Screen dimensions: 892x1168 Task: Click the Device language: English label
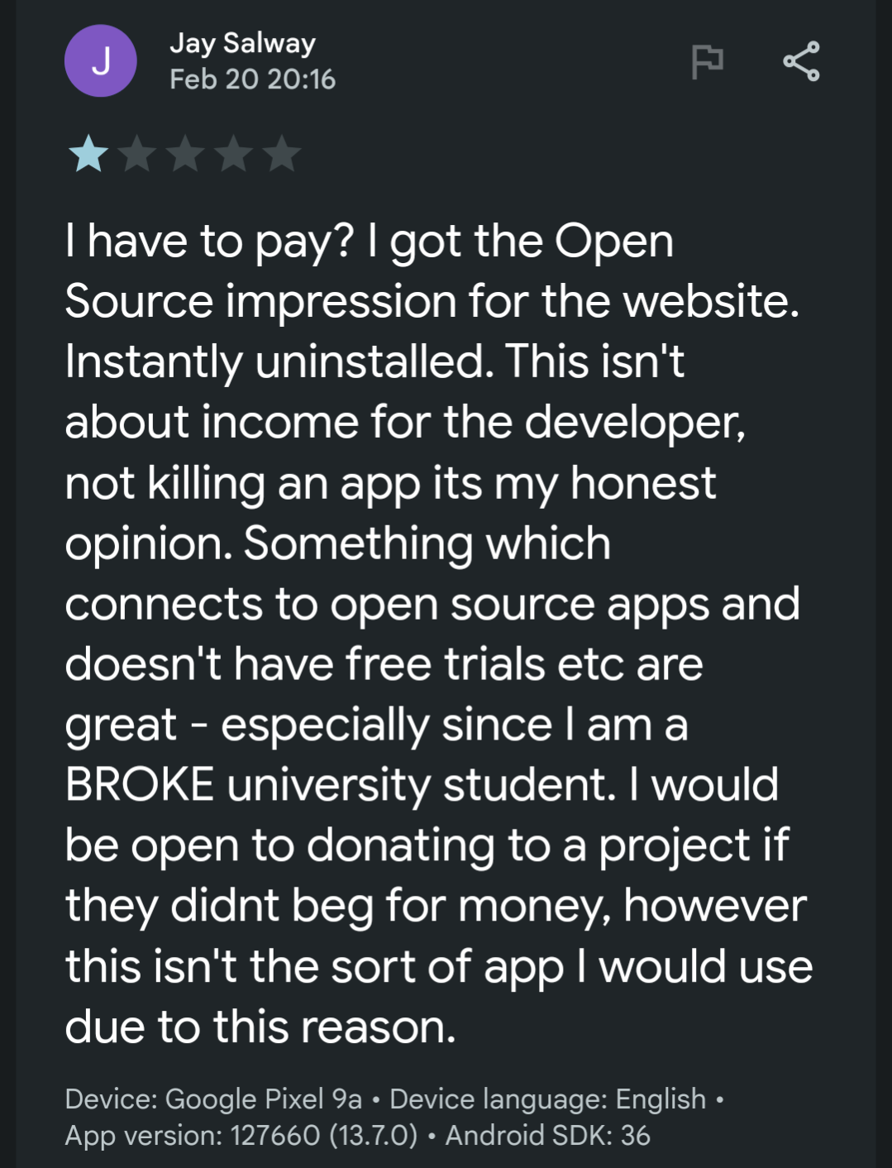547,1099
